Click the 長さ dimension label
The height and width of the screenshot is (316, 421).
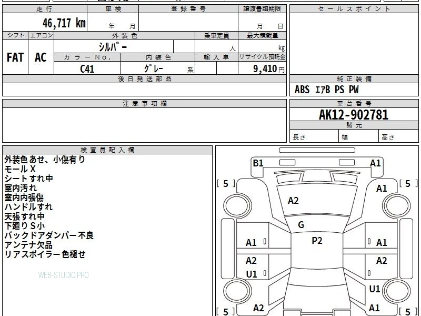(x=299, y=137)
